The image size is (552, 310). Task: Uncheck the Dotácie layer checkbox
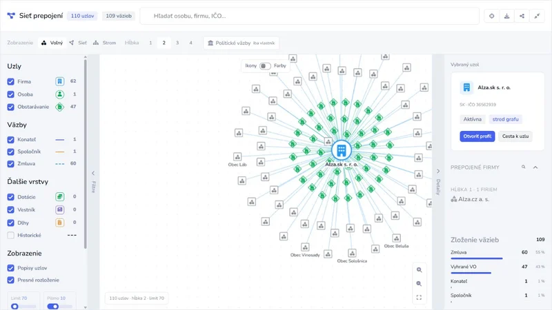(x=10, y=197)
